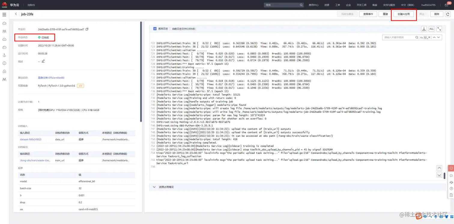Click the 另存为算法 button
This screenshot has height=224, width=454.
(x=347, y=14)
